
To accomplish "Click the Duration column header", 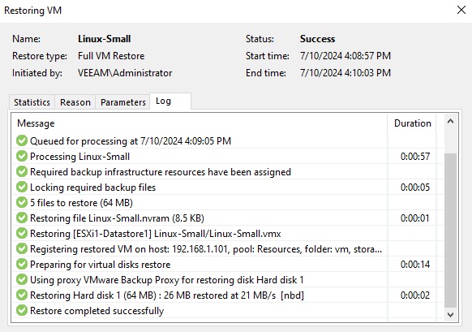I will (413, 123).
